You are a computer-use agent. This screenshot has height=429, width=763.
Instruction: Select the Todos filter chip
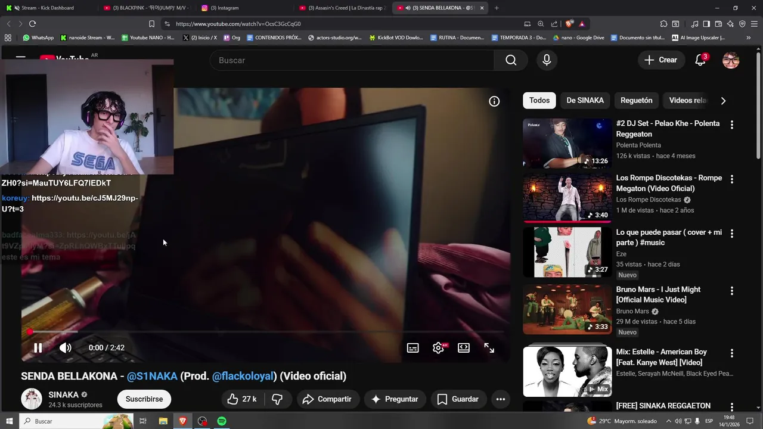click(539, 101)
